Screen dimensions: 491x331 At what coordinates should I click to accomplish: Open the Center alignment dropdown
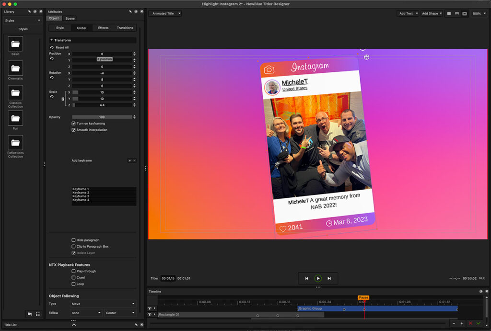[x=120, y=313]
